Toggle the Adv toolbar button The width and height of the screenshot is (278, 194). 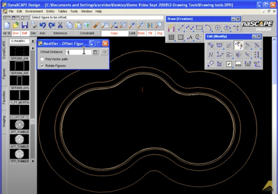click(x=42, y=33)
